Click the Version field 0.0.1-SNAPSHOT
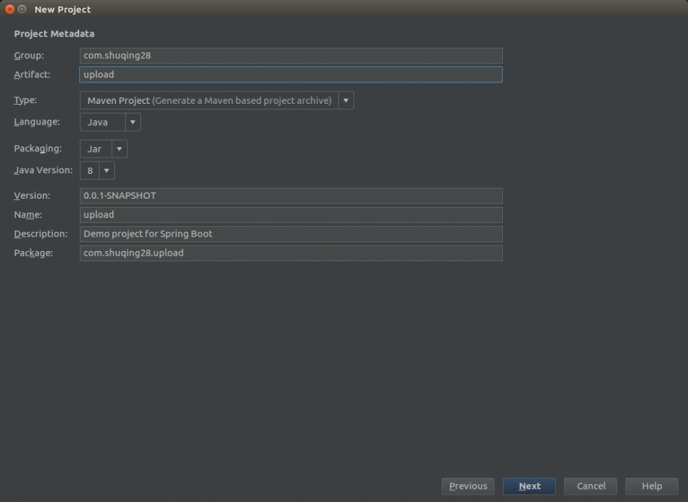The height and width of the screenshot is (502, 688). point(290,196)
